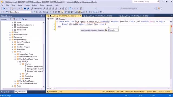Select the Synonyms folder
The width and height of the screenshot is (173, 97).
coord(17,37)
